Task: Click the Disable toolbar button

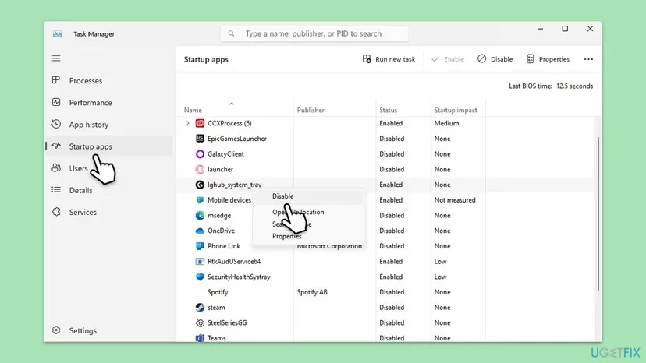Action: coord(495,59)
